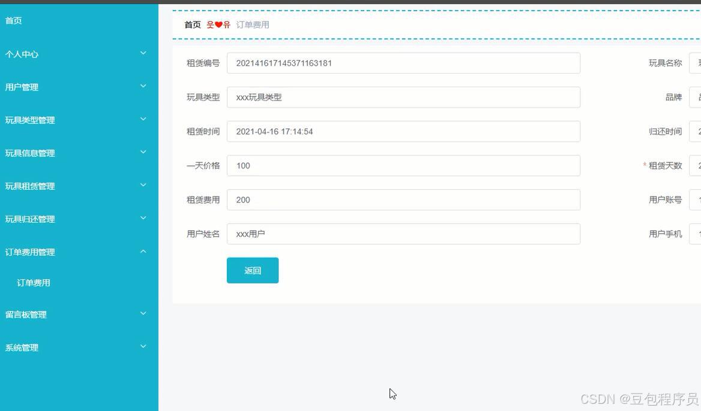
Task: Expand the 系统管理 sidebar section
Action: [x=78, y=347]
